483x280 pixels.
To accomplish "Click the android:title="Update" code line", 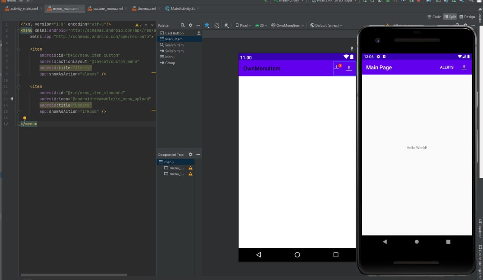I will coord(66,105).
